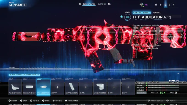Open the notifications bell icon
Viewport: 187px width, 105px height.
(x=161, y=5)
